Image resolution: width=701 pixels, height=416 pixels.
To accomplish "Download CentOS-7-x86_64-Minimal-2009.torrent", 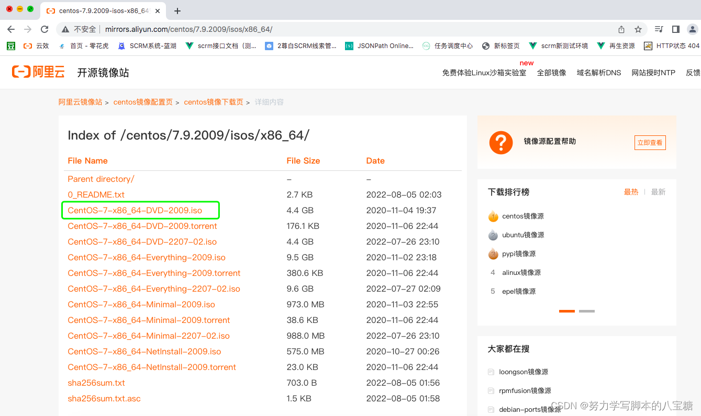I will tap(149, 320).
